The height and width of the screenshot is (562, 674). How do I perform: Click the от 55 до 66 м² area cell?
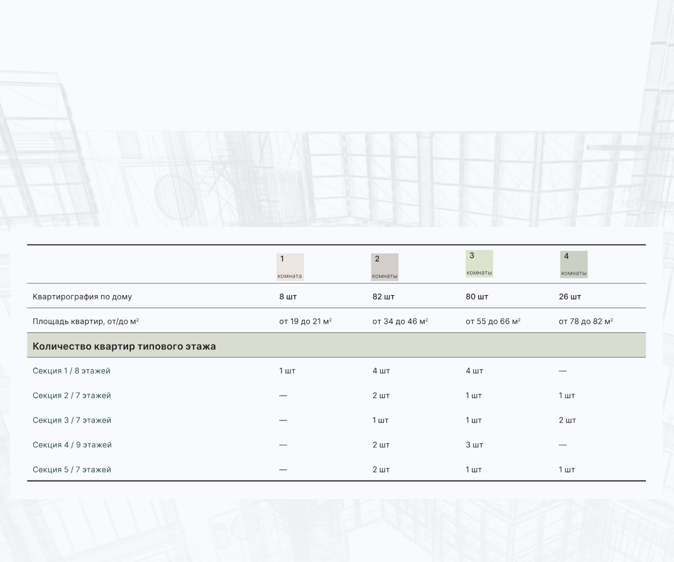493,321
